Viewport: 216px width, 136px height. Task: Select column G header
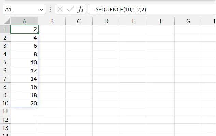[188, 21]
